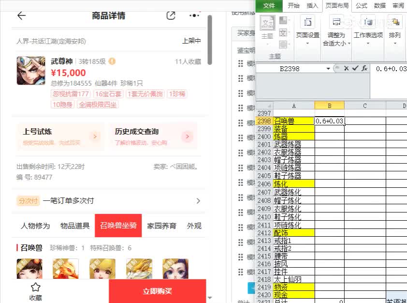Image resolution: width=407 pixels, height=303 pixels.
Task: Expand the 页面设置 dropdown arrow
Action: pos(307,44)
